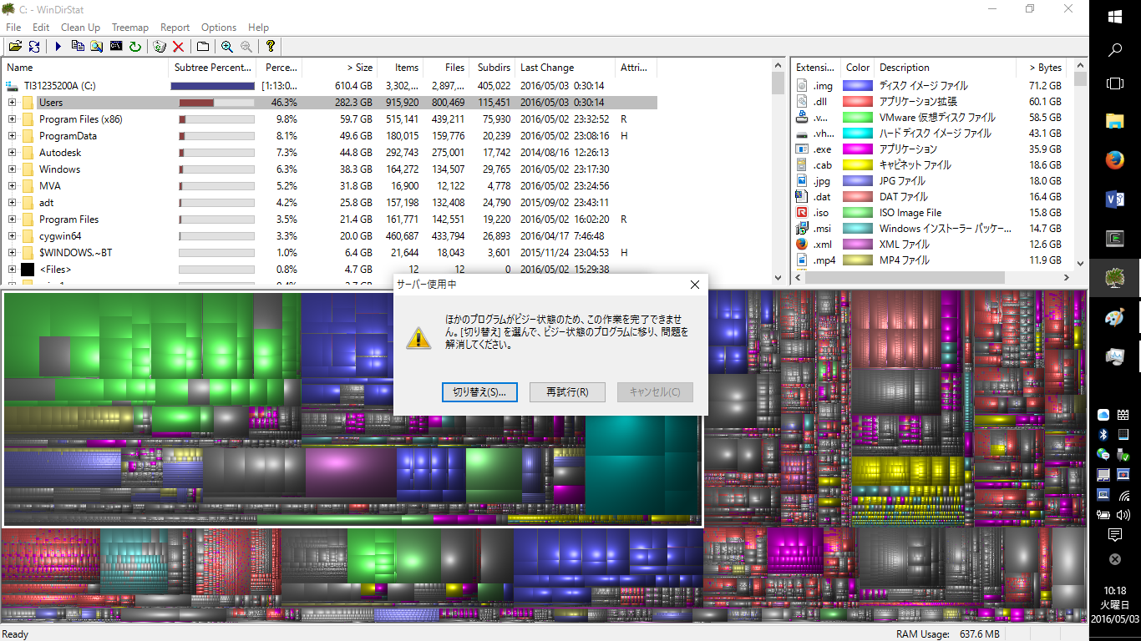Zoom in the treemap with magnifier icon
The image size is (1141, 641).
tap(227, 47)
